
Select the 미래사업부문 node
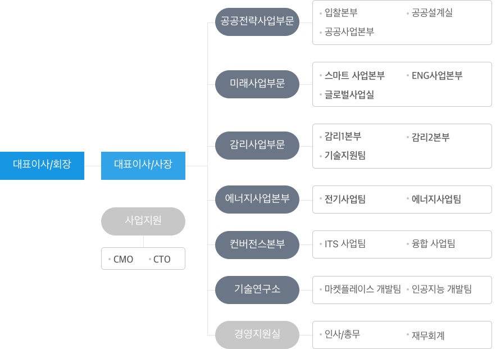257,84
